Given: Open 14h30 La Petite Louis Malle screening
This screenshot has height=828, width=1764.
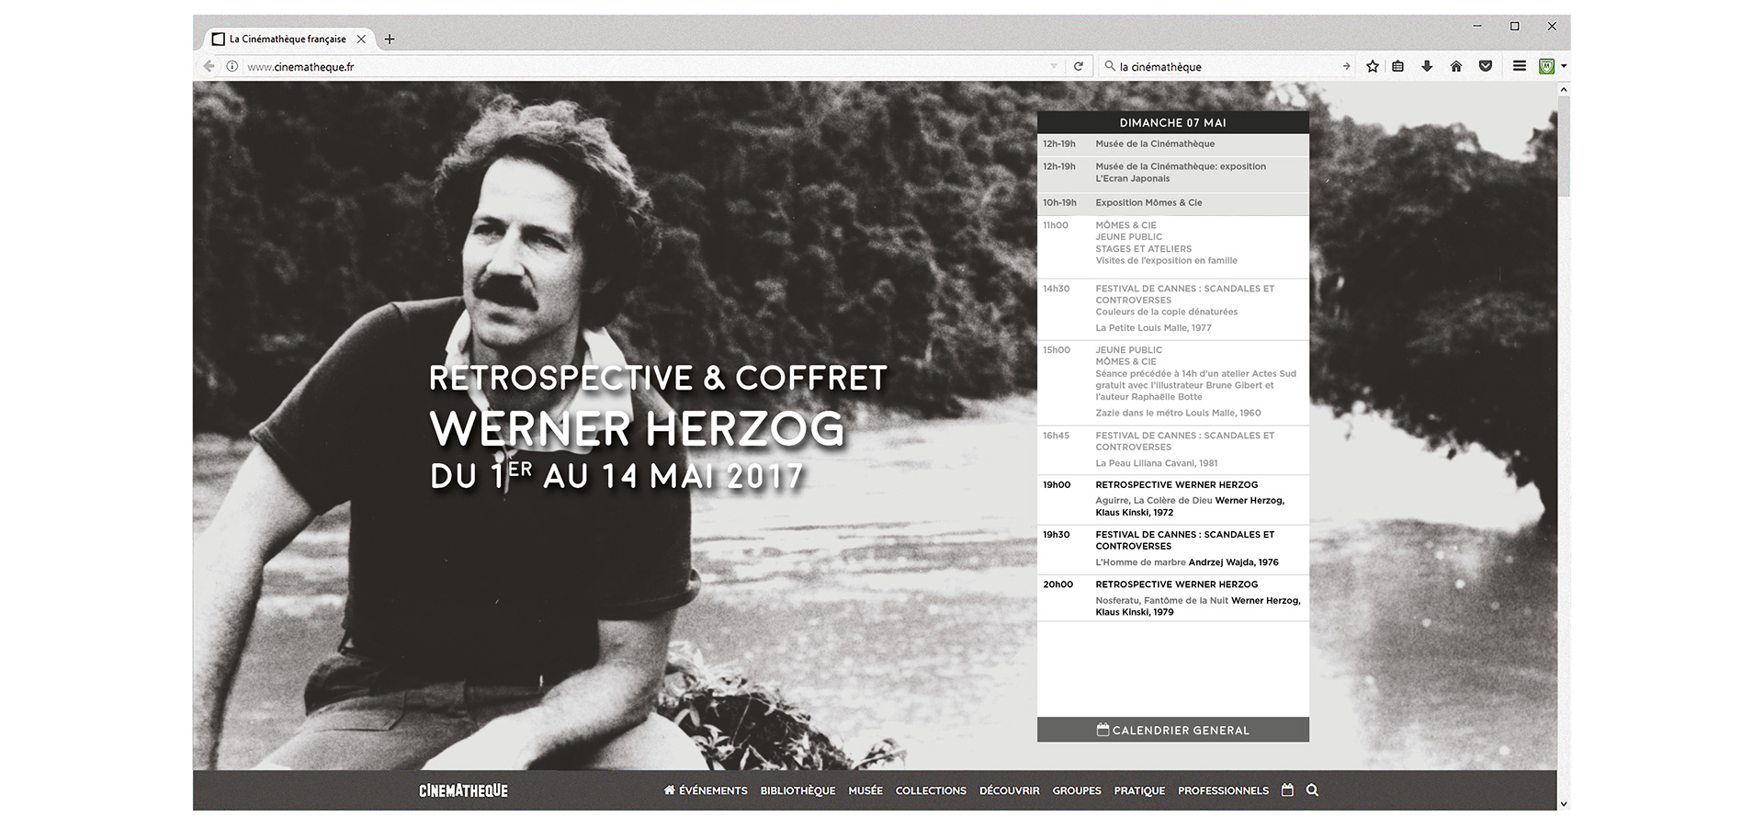Looking at the screenshot, I should [x=1173, y=309].
